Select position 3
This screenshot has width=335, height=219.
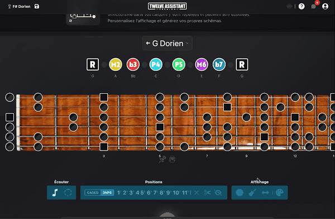click(x=131, y=193)
